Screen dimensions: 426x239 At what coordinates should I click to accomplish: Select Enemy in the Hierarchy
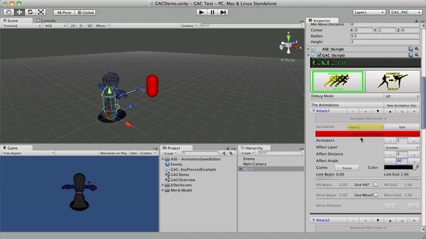[x=249, y=159]
